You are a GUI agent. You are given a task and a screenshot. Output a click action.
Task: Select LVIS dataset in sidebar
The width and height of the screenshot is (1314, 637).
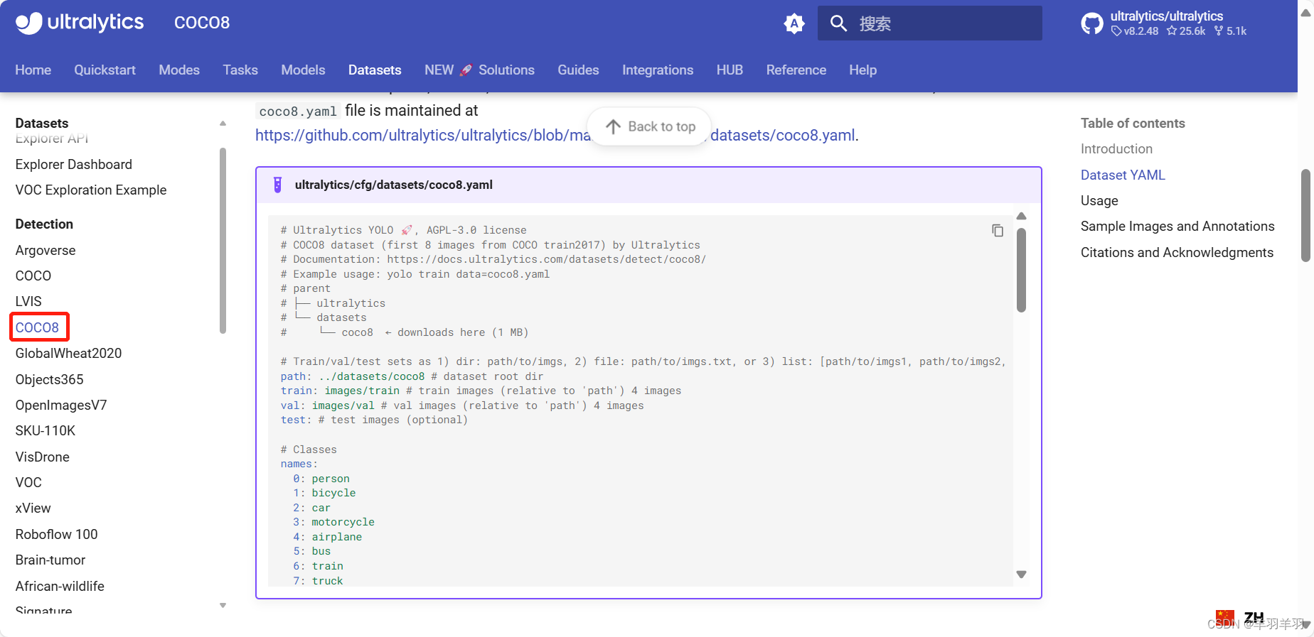pyautogui.click(x=28, y=302)
